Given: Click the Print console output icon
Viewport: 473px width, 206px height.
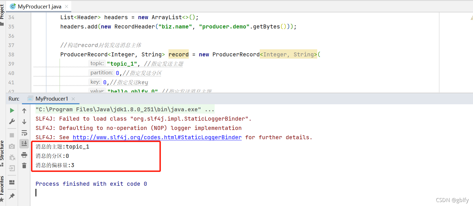Looking at the screenshot, I should point(24,155).
